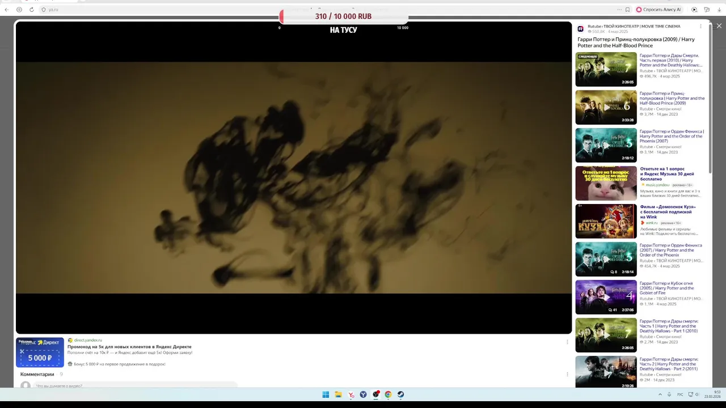Click the microphone tray icon
The height and width of the screenshot is (408, 726).
point(669,394)
